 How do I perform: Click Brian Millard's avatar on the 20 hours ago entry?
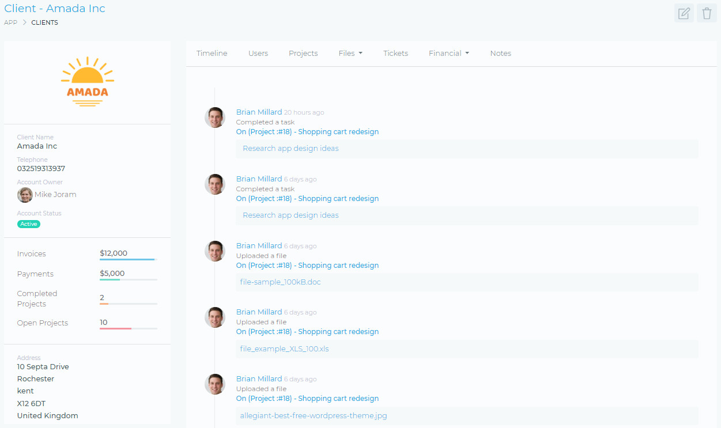(x=215, y=118)
